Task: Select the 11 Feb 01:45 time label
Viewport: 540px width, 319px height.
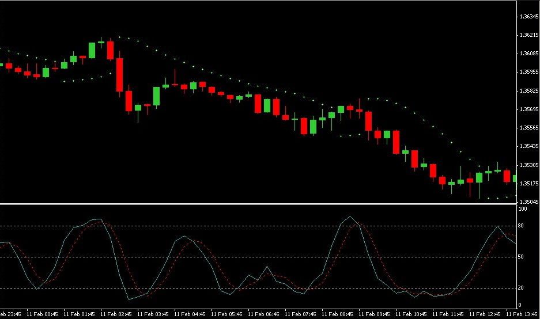Action: (x=79, y=314)
